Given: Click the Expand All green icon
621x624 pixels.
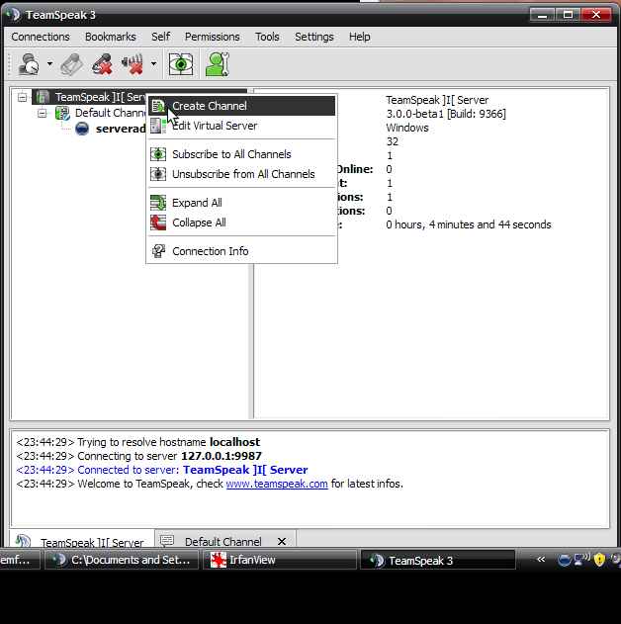Looking at the screenshot, I should click(x=158, y=203).
